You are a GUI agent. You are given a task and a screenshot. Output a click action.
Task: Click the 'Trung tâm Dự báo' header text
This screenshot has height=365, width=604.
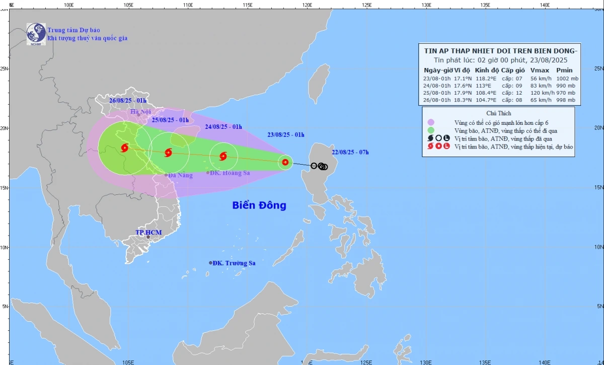pos(73,30)
